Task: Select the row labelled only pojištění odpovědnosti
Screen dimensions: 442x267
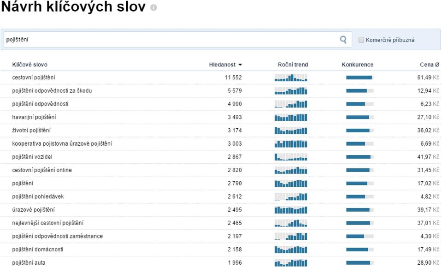Action: click(40, 104)
